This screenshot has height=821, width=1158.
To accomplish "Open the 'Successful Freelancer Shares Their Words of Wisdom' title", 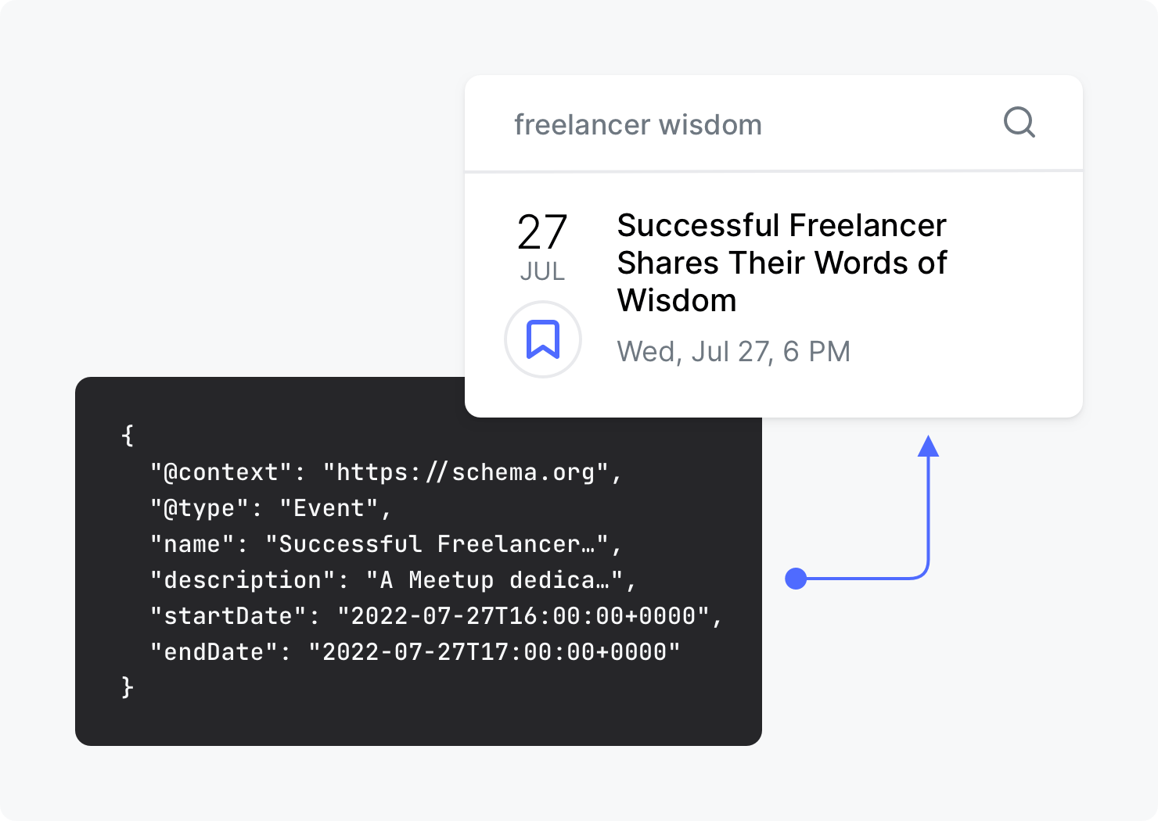I will pos(782,263).
